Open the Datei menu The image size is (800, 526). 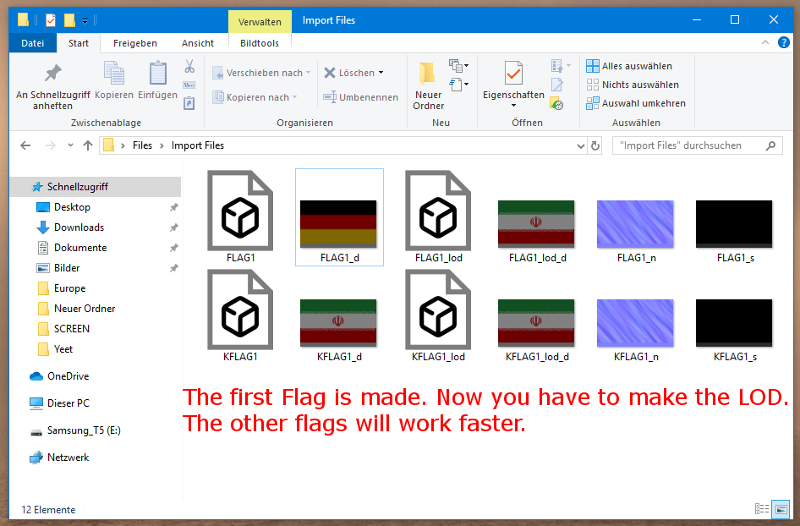[x=32, y=43]
